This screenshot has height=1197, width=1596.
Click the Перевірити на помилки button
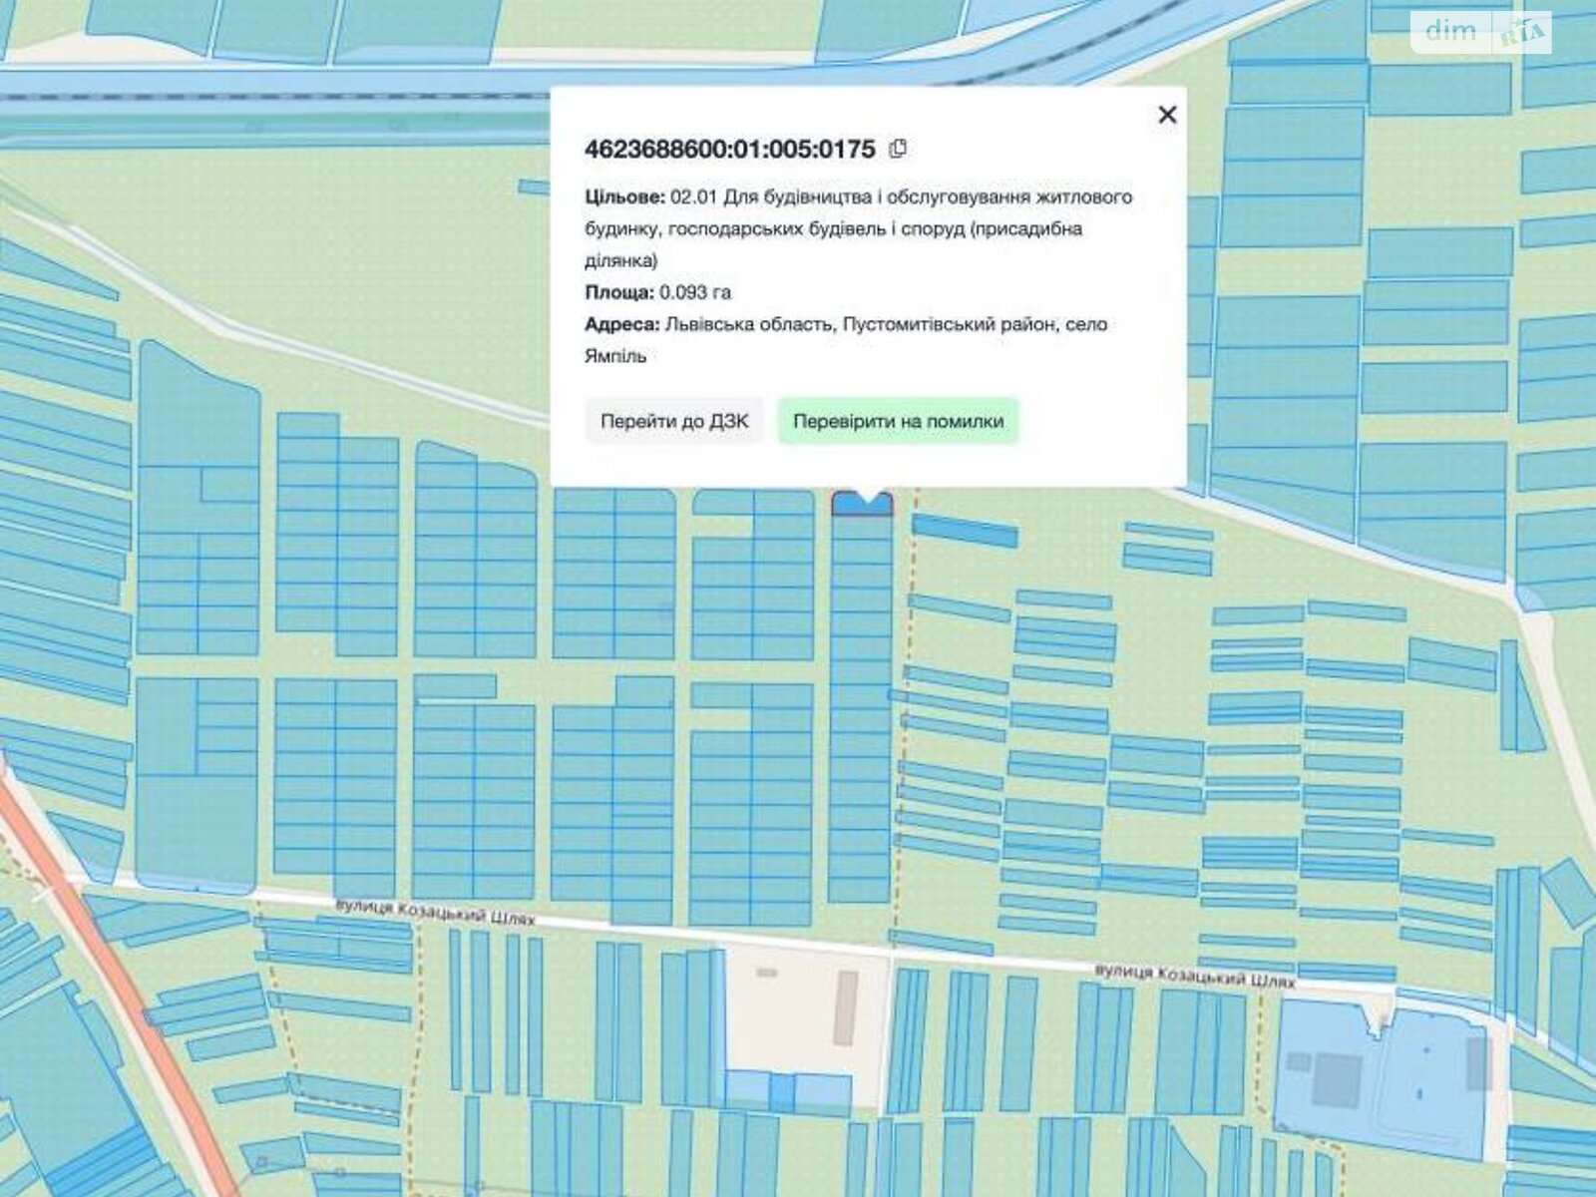click(x=898, y=421)
